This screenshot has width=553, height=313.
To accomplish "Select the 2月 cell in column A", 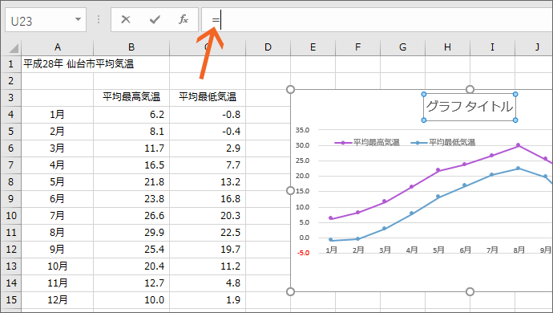I will pyautogui.click(x=57, y=132).
